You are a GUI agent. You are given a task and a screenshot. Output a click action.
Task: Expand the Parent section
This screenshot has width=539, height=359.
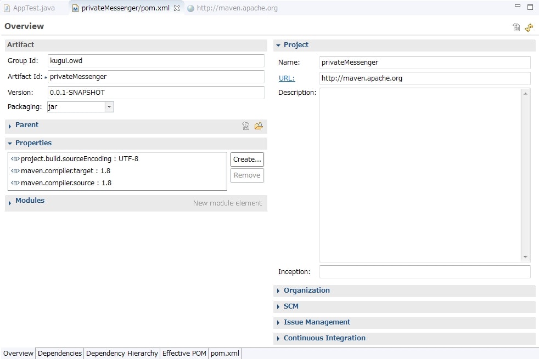tap(10, 126)
